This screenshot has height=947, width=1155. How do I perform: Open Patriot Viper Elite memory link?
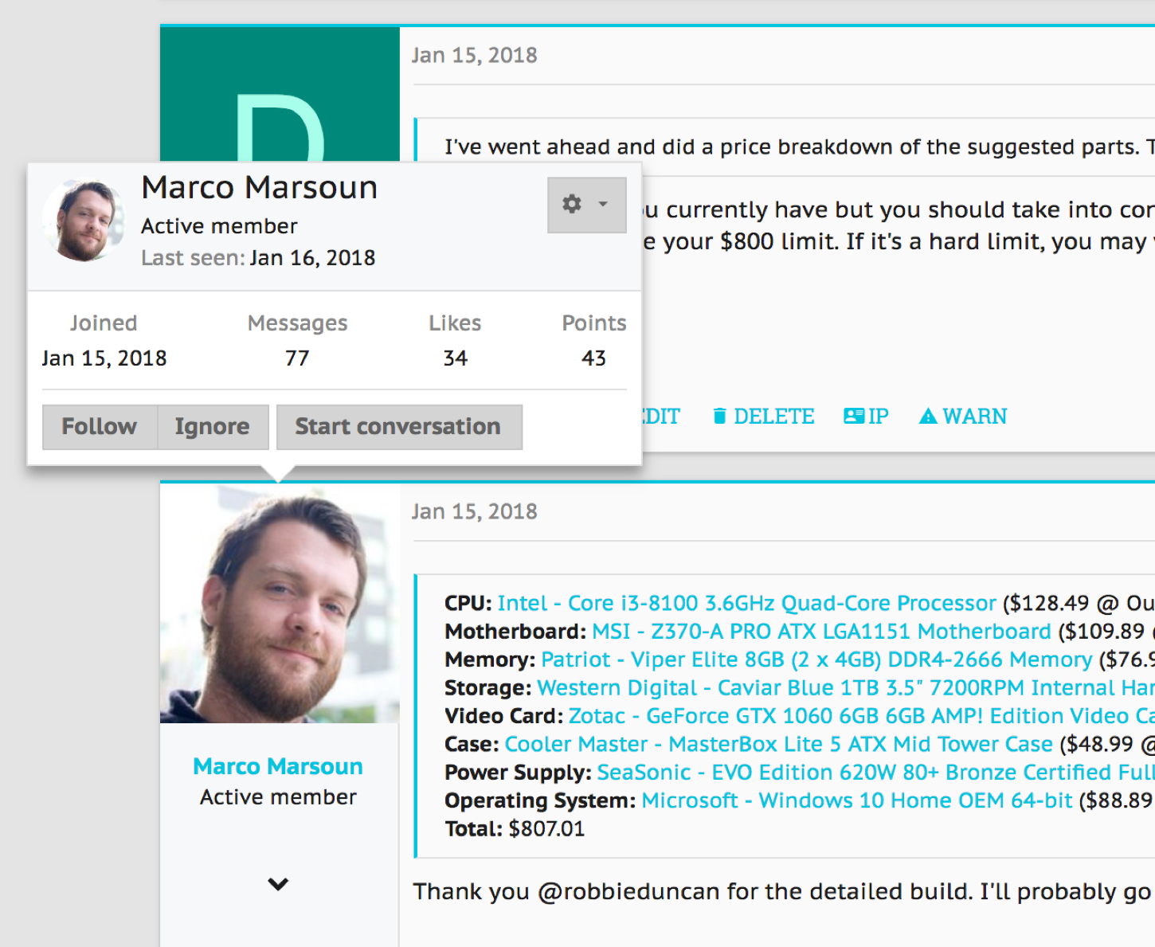pos(816,659)
